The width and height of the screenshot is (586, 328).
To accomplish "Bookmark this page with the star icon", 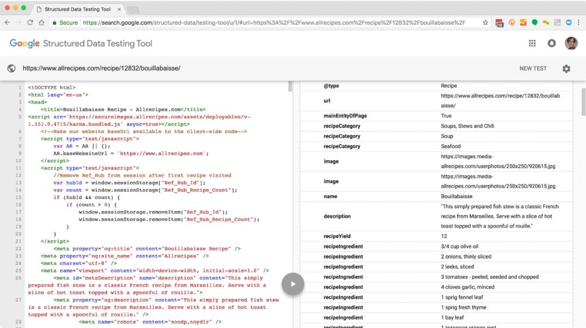I will tap(485, 22).
